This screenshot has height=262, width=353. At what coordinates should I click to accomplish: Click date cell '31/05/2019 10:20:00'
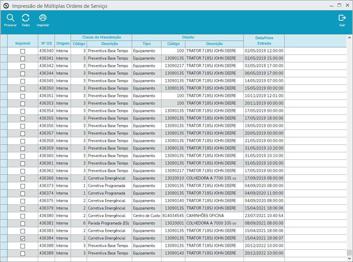264,148
